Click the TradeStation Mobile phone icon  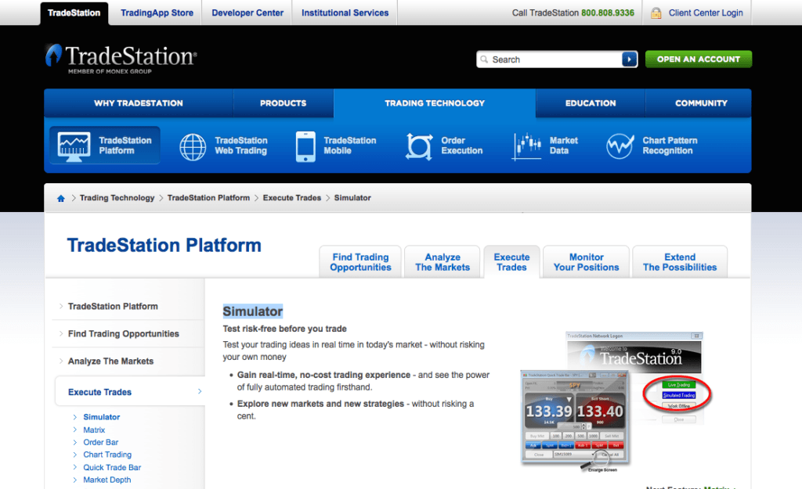coord(305,146)
